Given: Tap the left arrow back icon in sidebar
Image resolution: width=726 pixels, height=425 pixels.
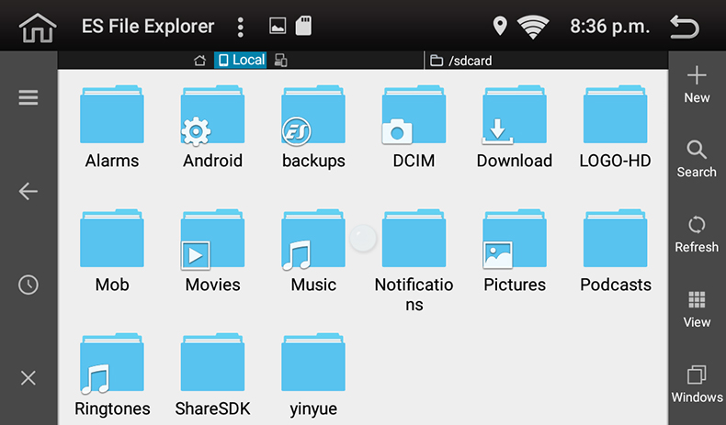Looking at the screenshot, I should (28, 191).
